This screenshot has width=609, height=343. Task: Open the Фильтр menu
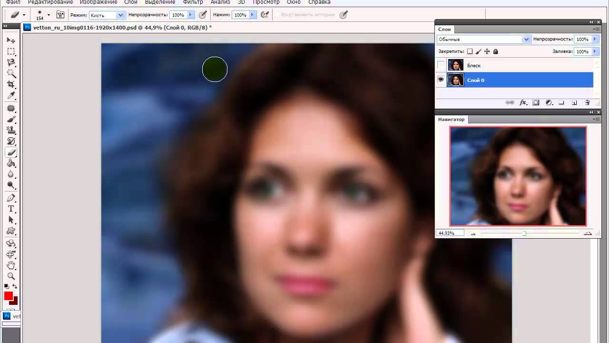193,2
